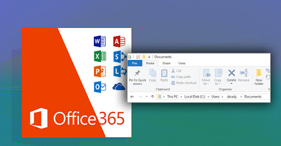Choose Copy path in the ribbon

tap(181, 77)
